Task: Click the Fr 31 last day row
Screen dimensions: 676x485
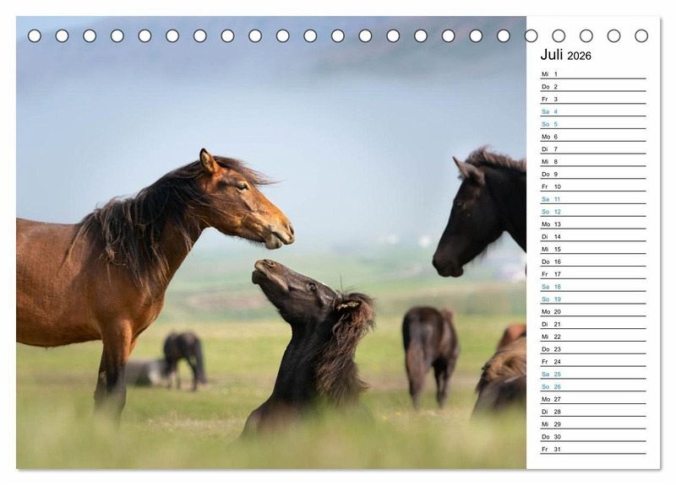Action: (591, 449)
